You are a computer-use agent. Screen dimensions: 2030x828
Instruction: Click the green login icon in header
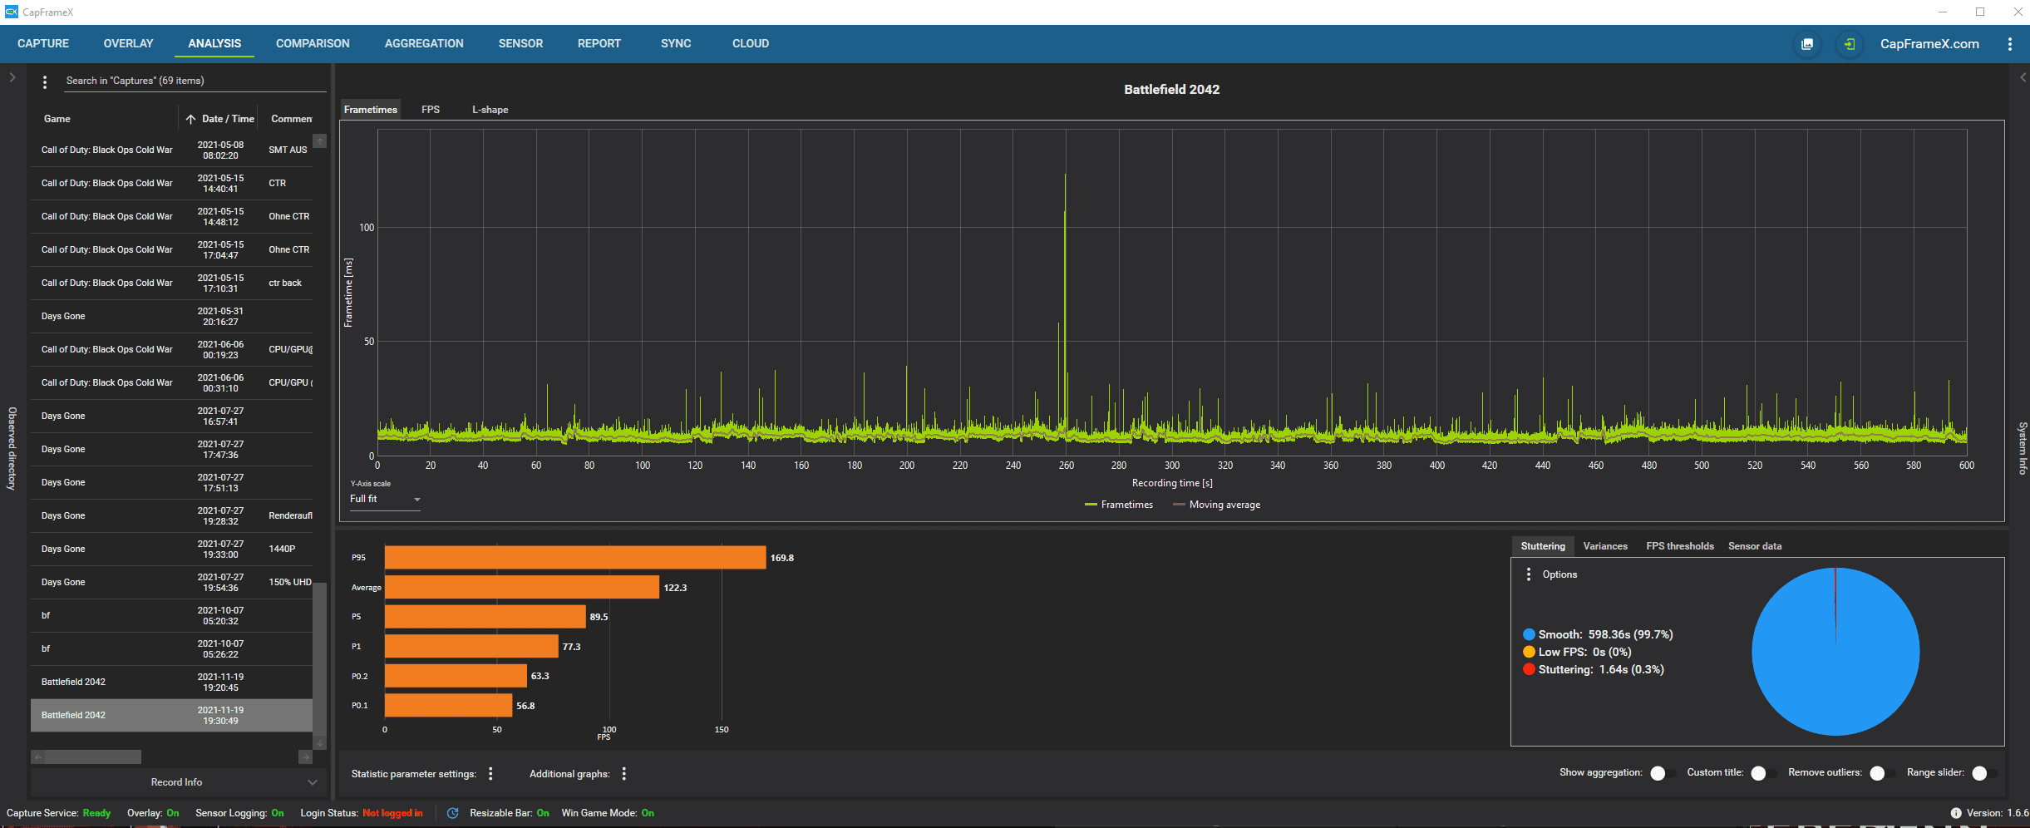click(x=1850, y=44)
